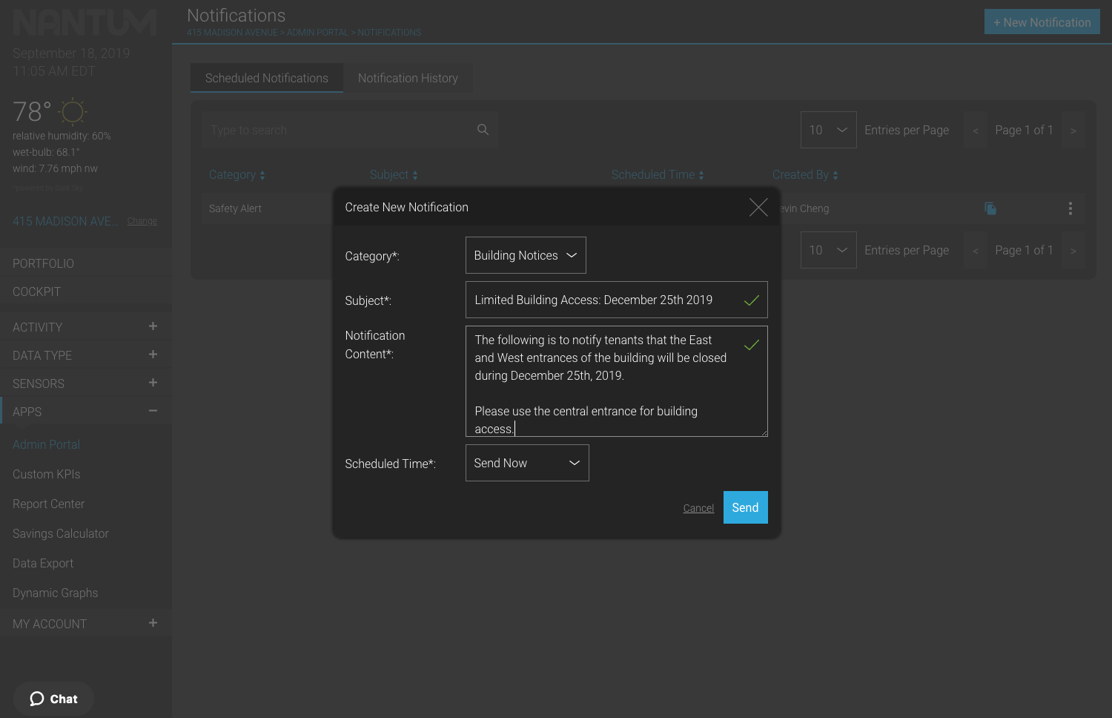Open the three-dot menu for Safety Alert row
This screenshot has height=718, width=1112.
1070,208
